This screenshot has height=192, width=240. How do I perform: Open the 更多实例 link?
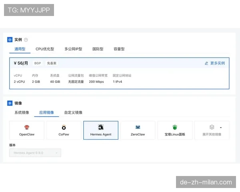[218, 63]
